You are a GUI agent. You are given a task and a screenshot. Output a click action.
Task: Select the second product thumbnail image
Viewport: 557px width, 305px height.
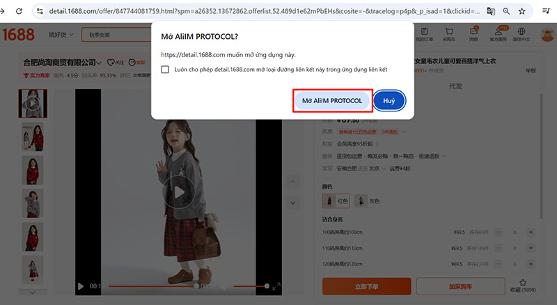coord(32,136)
